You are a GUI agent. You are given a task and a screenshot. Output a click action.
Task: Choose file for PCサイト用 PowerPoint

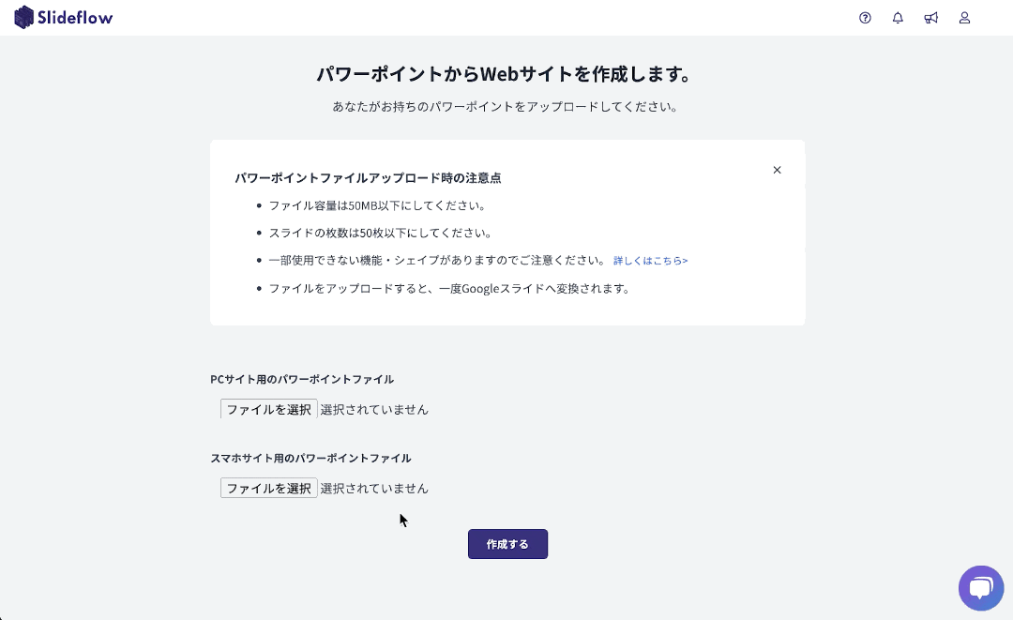(x=268, y=409)
